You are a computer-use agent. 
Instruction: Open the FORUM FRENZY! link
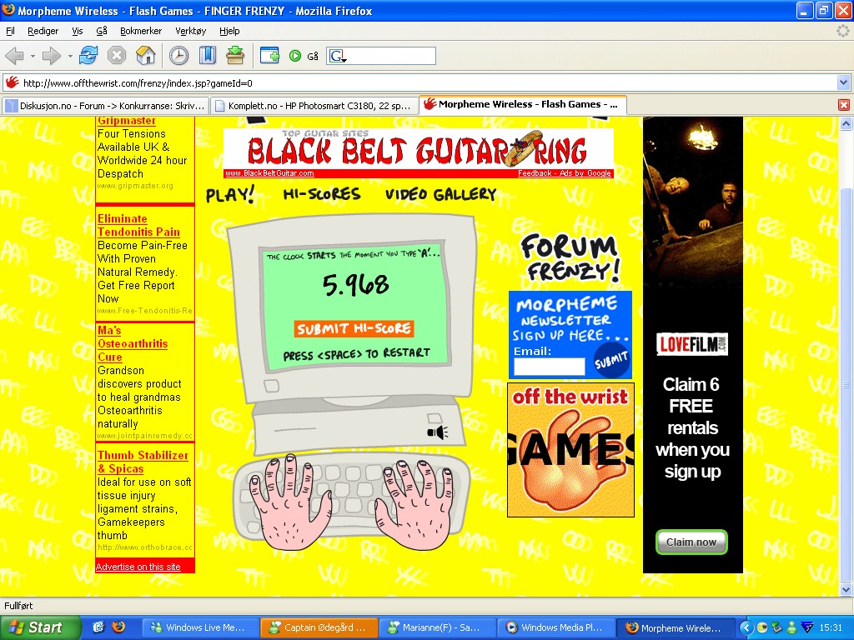(x=570, y=257)
